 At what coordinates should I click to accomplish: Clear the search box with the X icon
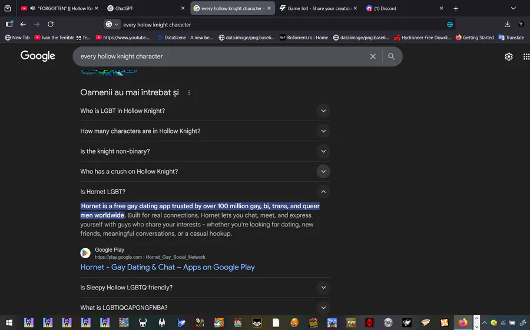tap(373, 56)
